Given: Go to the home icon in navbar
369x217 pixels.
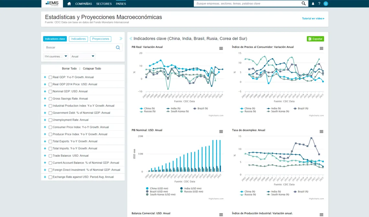Looking at the screenshot, I should (69, 4).
